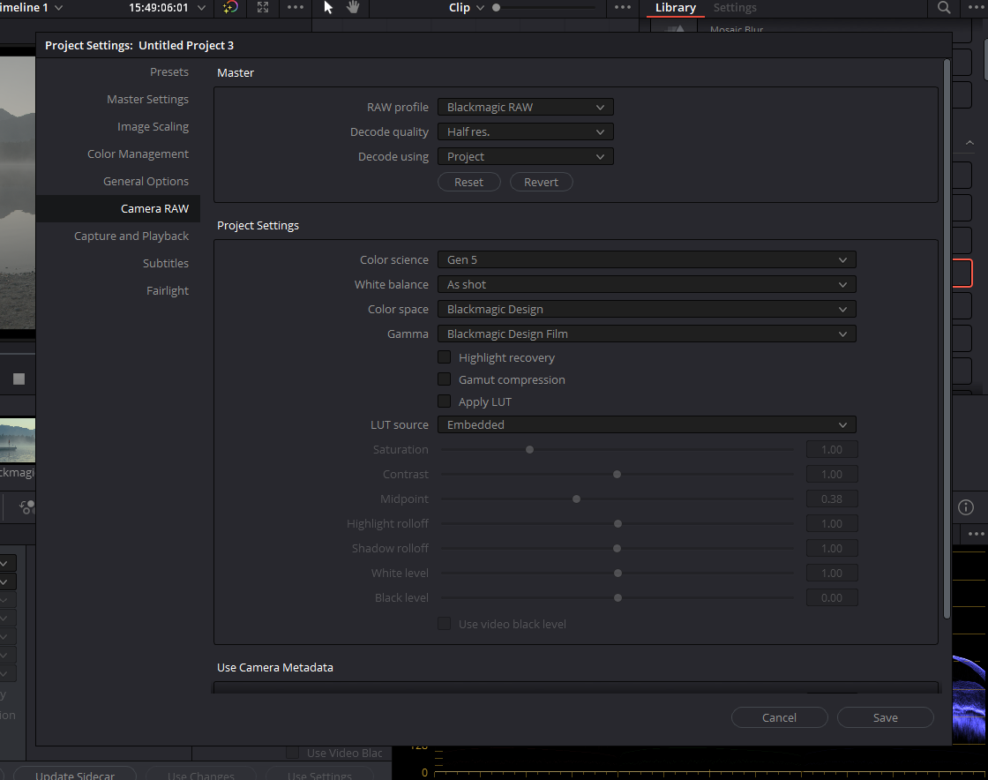Click the stop square playback icon
This screenshot has width=988, height=780.
pos(19,379)
